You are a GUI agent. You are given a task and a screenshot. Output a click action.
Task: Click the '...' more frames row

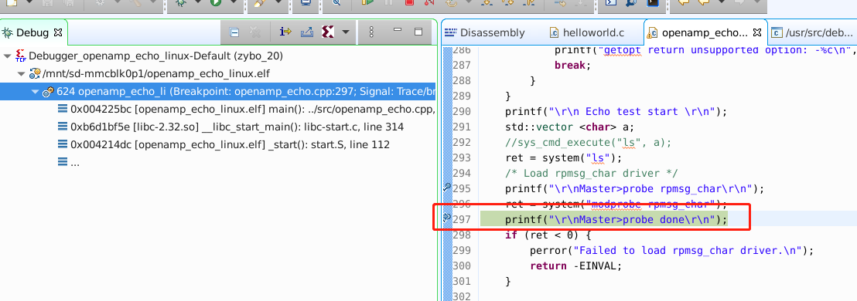[x=68, y=162]
